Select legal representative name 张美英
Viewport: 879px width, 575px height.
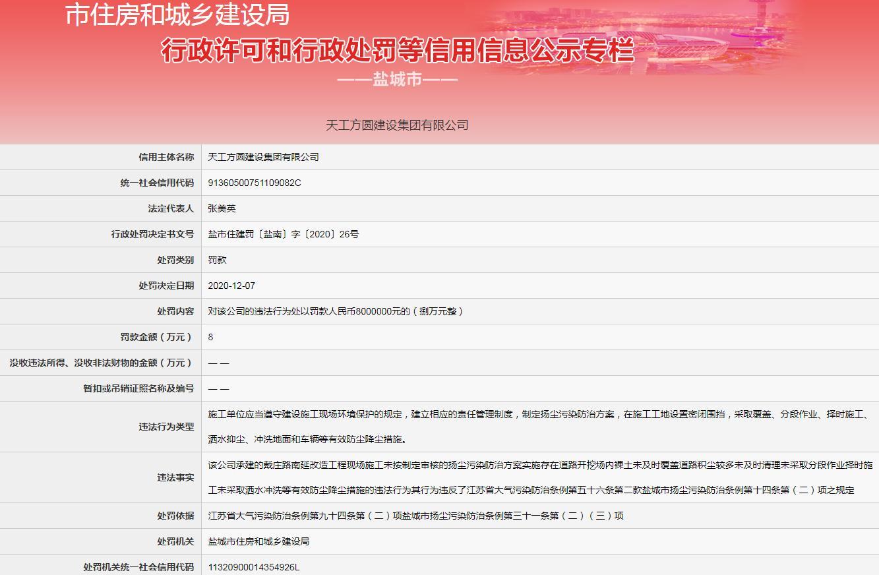222,208
